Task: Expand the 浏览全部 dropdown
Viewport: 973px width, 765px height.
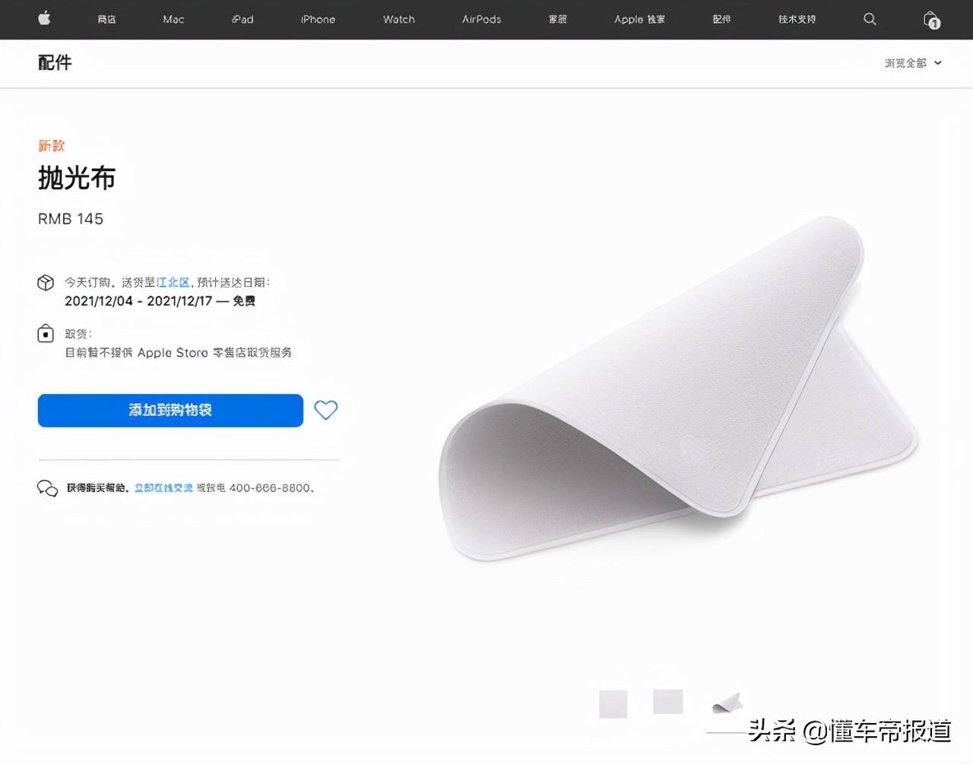Action: pyautogui.click(x=913, y=63)
